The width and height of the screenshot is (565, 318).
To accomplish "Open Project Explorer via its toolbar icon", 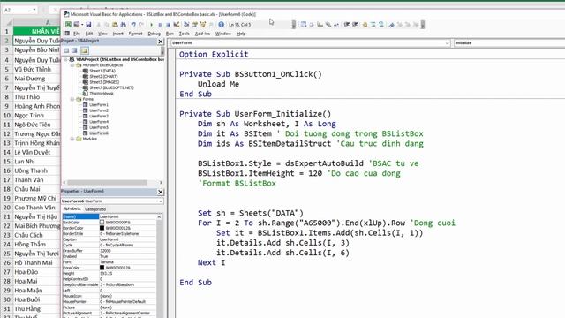I will click(186, 25).
